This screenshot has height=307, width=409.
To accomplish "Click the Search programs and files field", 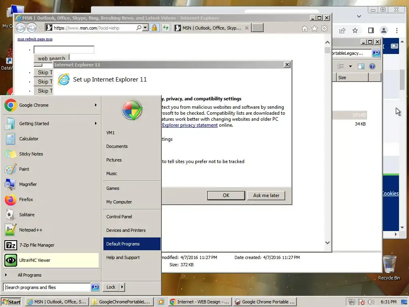I will [x=47, y=287].
